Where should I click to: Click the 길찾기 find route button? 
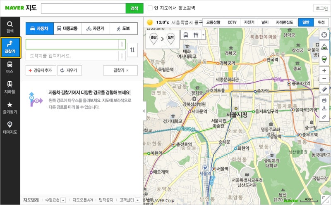point(120,70)
